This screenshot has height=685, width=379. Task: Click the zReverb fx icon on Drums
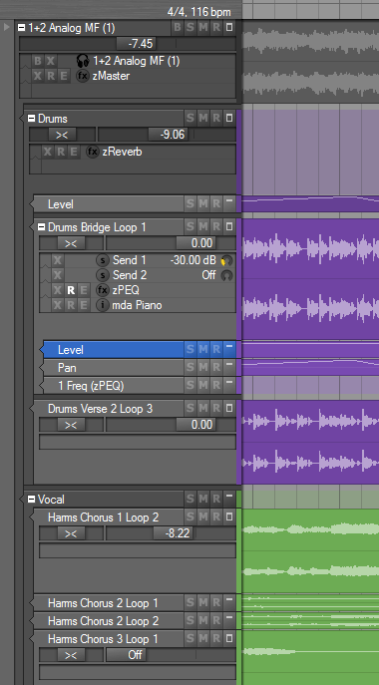click(x=92, y=152)
